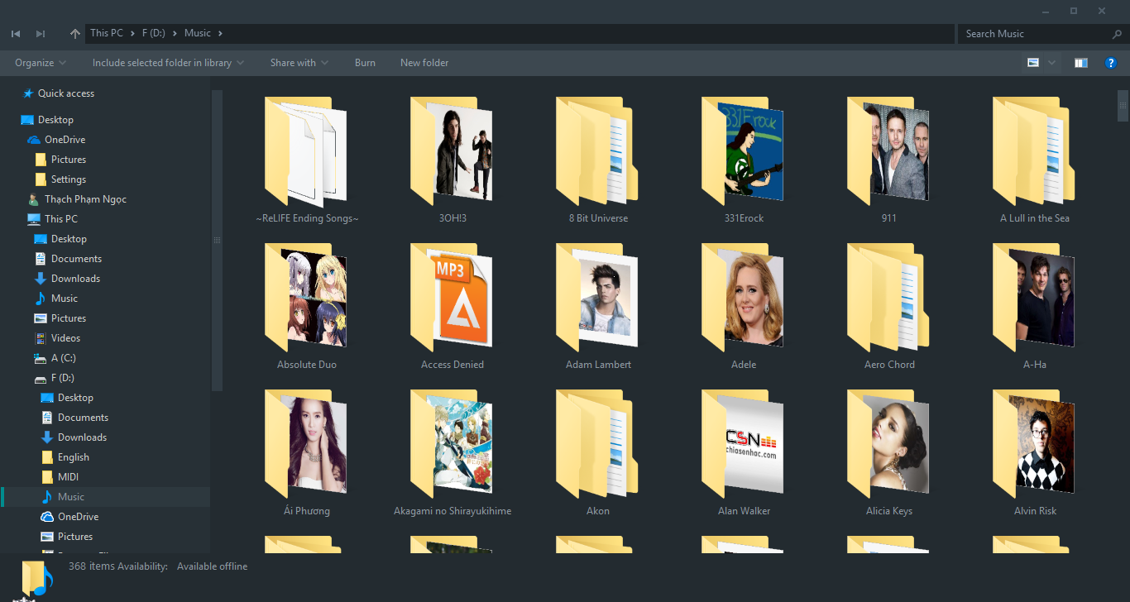This screenshot has width=1130, height=602.
Task: Click Music note icon under This PC
Action: (41, 299)
